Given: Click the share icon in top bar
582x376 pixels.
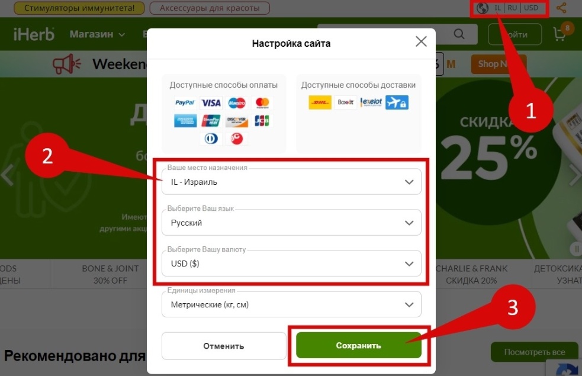Looking at the screenshot, I should click(x=561, y=8).
